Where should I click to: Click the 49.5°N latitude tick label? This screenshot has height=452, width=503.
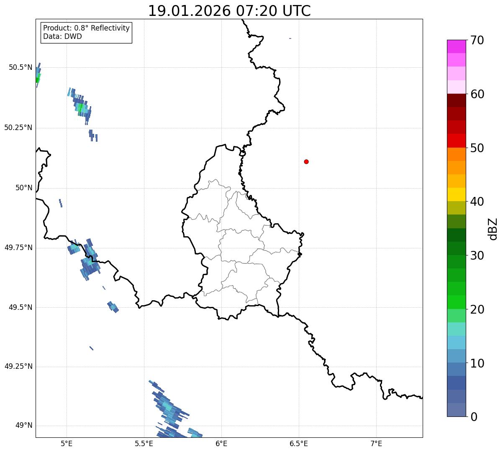point(21,307)
